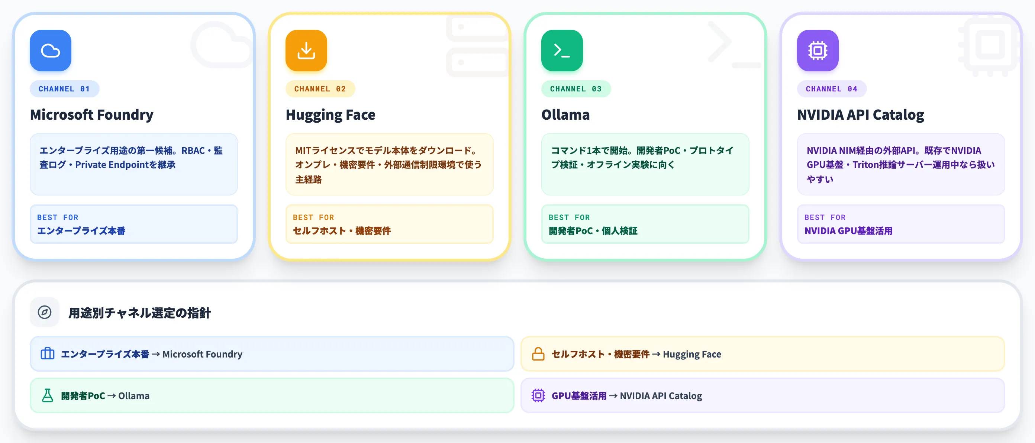
Task: Click the flask icon in the 開発者PoC row
Action: (x=48, y=395)
